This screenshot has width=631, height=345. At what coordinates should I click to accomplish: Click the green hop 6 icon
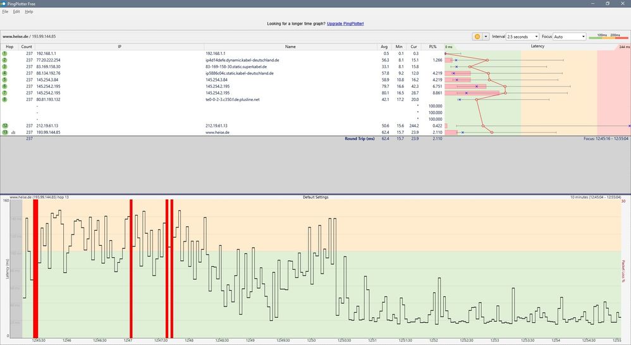[4, 86]
